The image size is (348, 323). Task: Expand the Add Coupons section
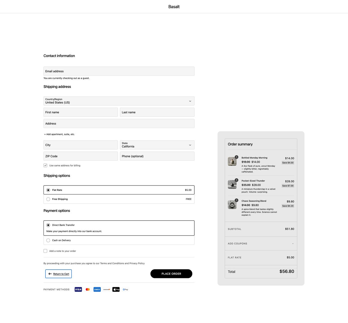[261, 243]
